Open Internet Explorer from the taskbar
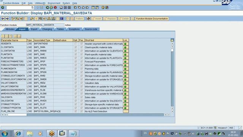This screenshot has height=137, width=243. [18, 134]
